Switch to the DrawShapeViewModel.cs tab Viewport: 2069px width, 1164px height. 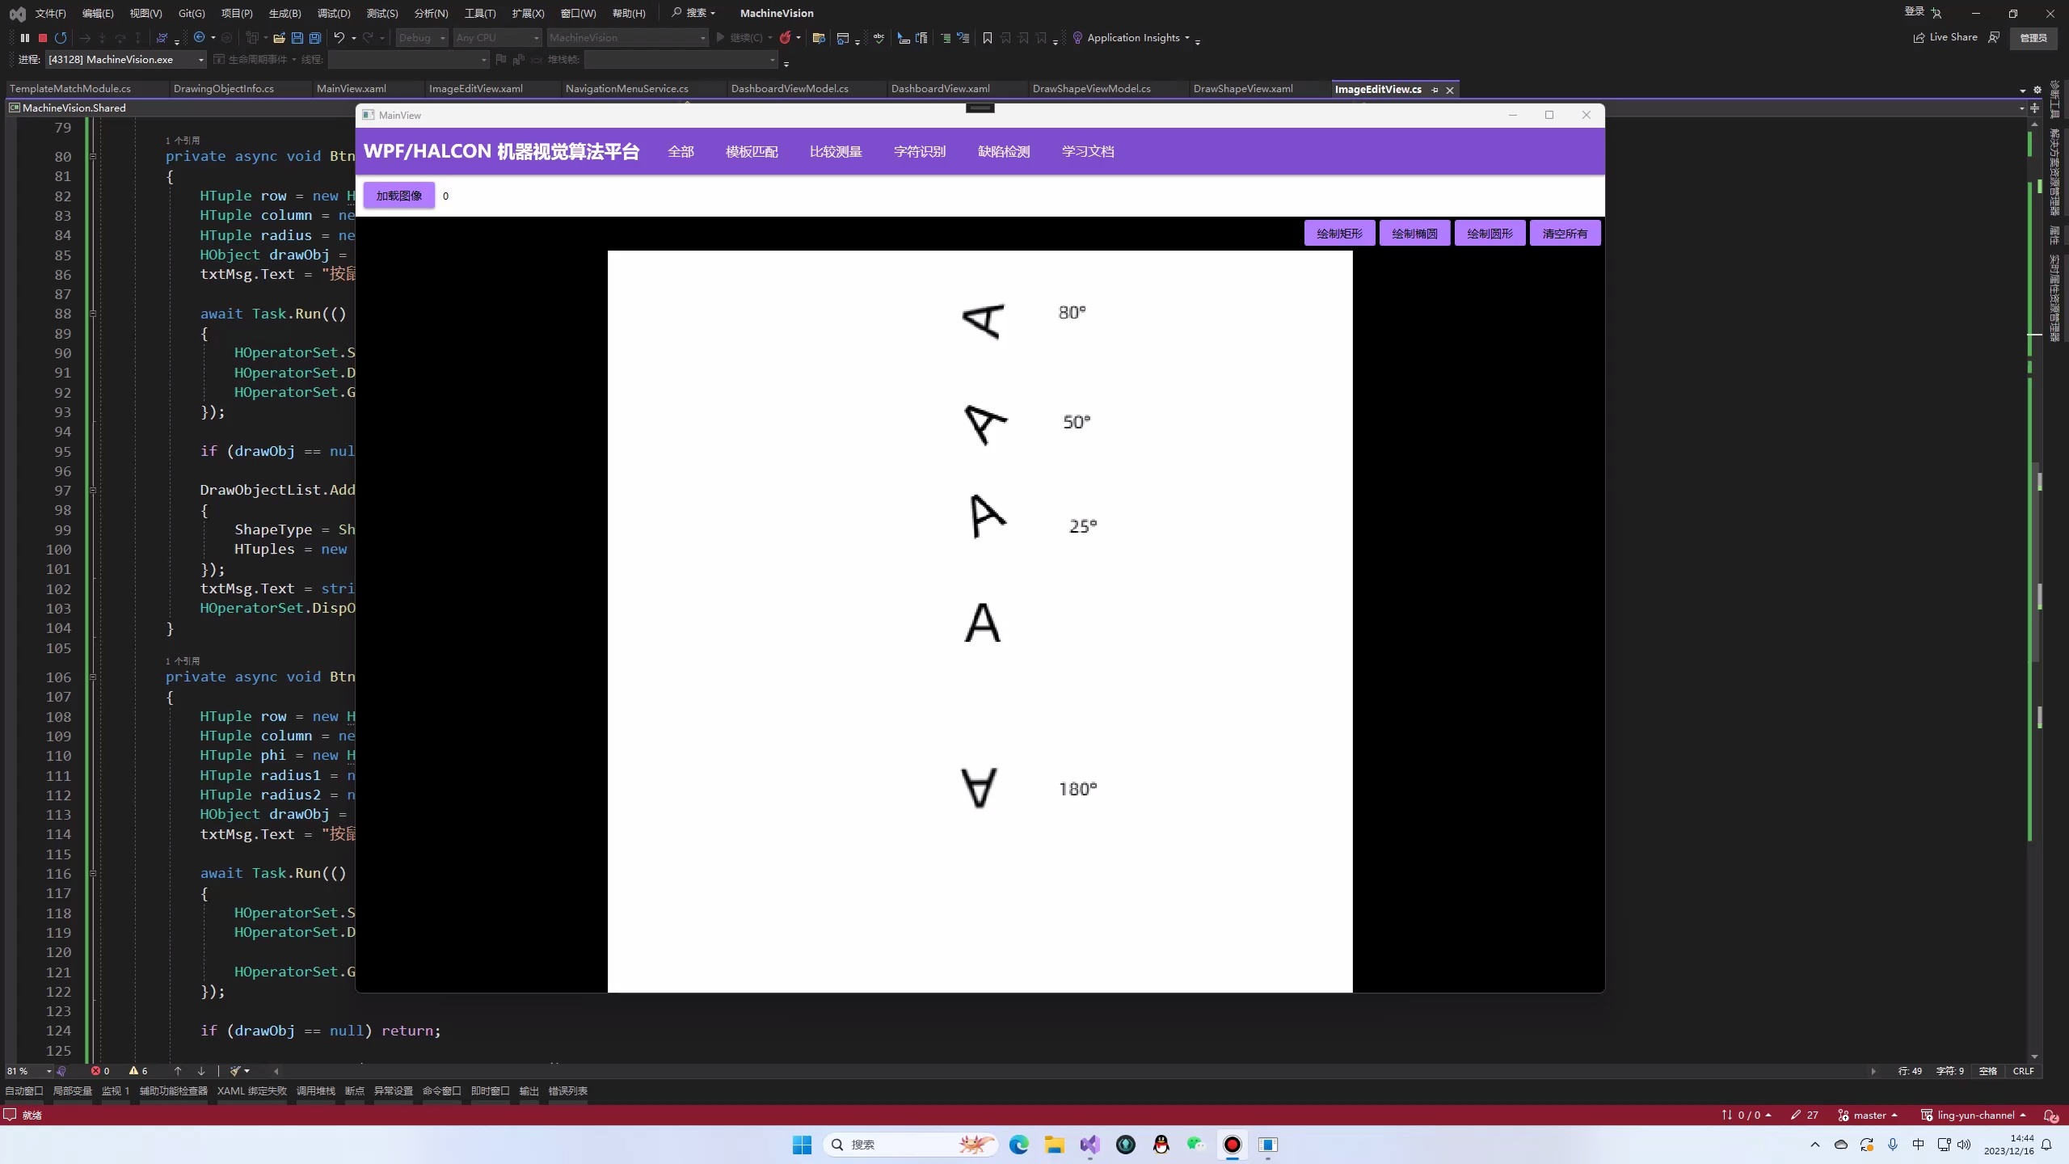click(1091, 89)
